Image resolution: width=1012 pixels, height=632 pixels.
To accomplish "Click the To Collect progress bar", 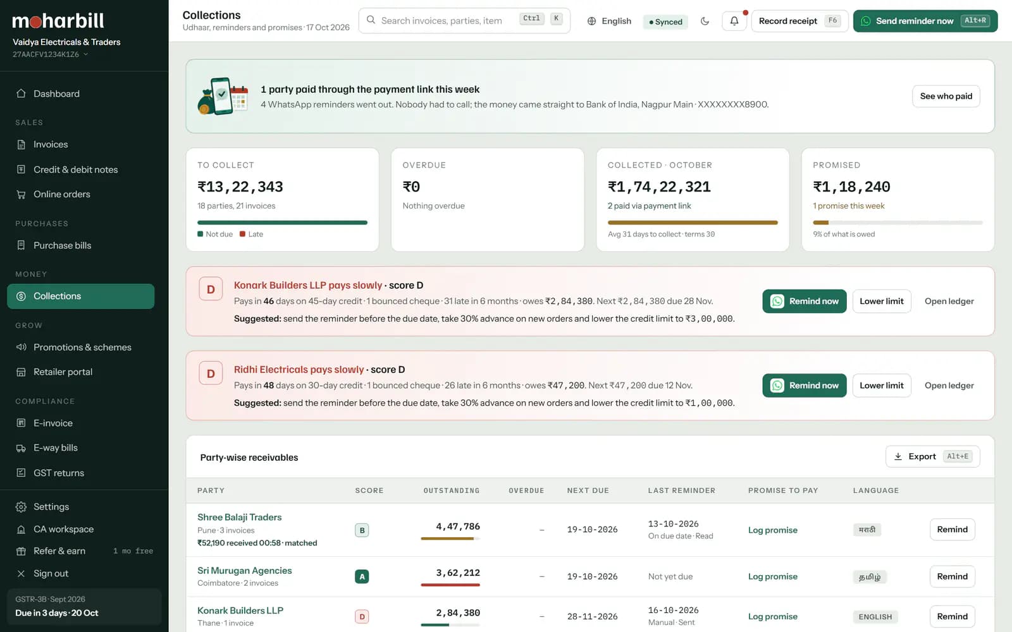I will (x=282, y=222).
